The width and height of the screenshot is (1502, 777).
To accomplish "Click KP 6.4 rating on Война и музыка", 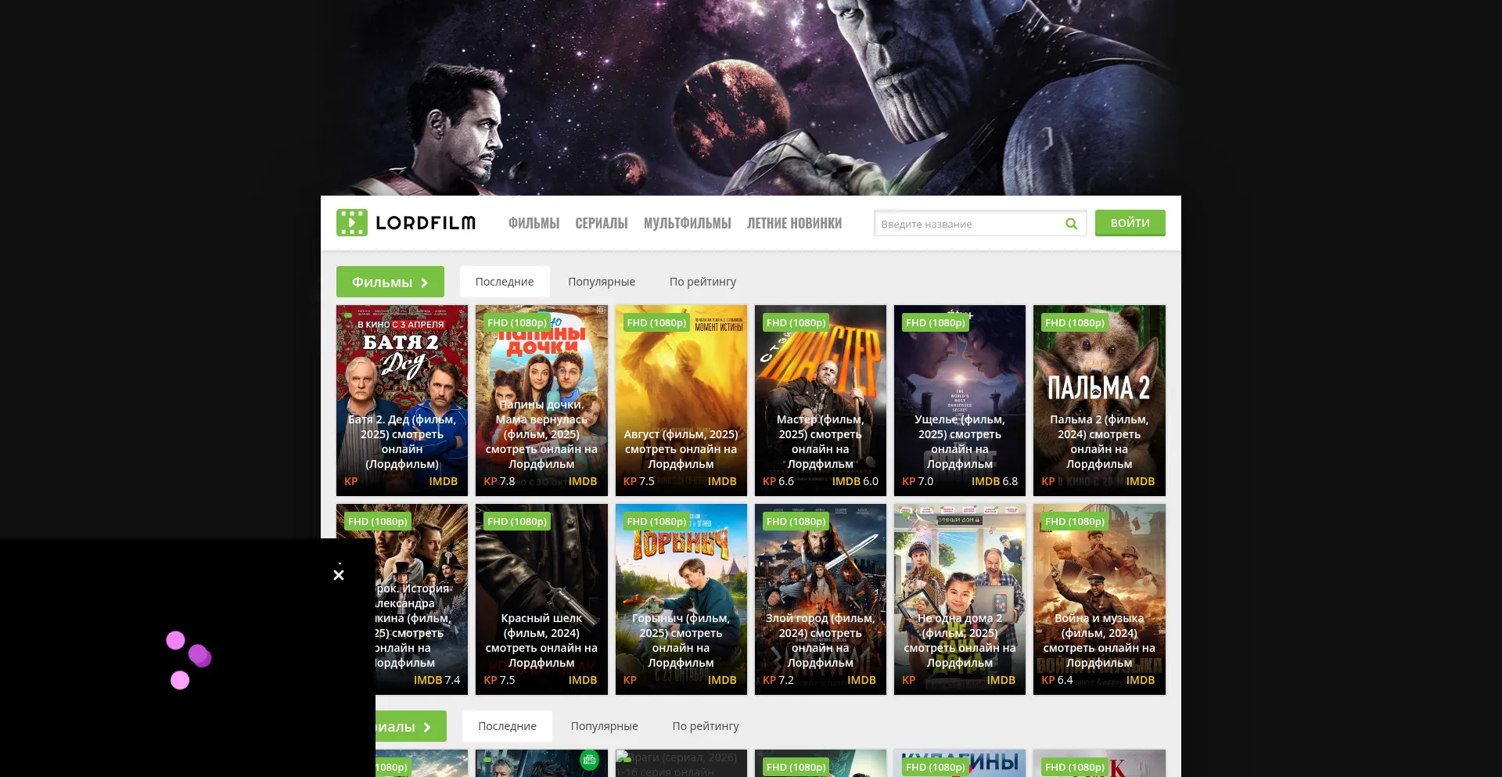I will tap(1057, 680).
